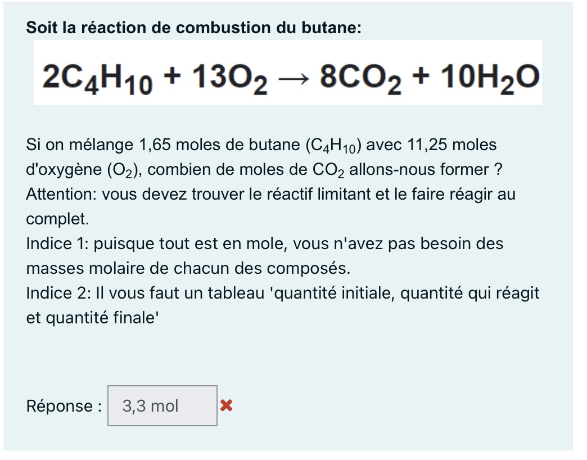
Task: Click the Réponse label text
Action: (64, 406)
